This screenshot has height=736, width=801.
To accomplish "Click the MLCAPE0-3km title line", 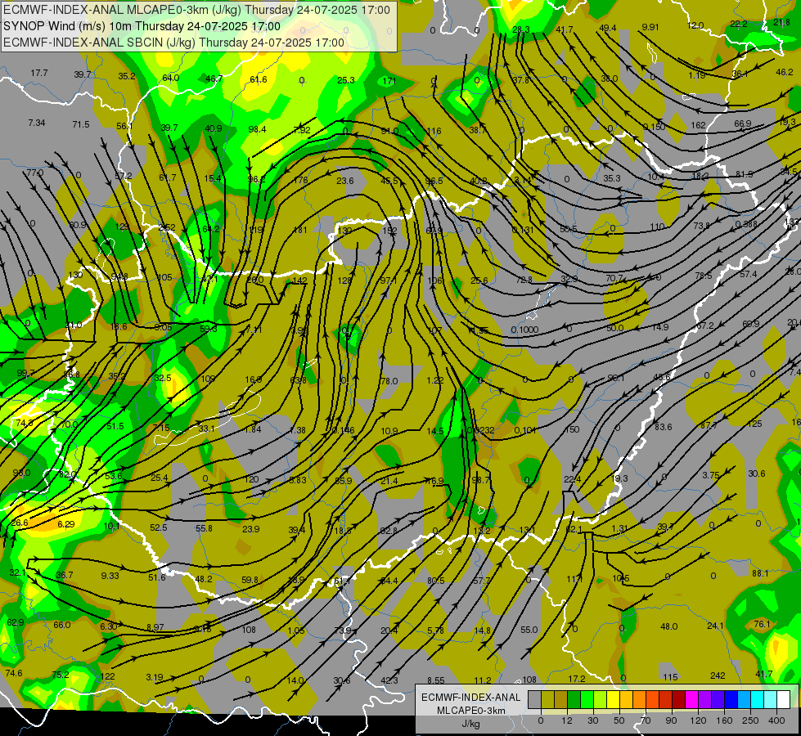I will pyautogui.click(x=196, y=10).
